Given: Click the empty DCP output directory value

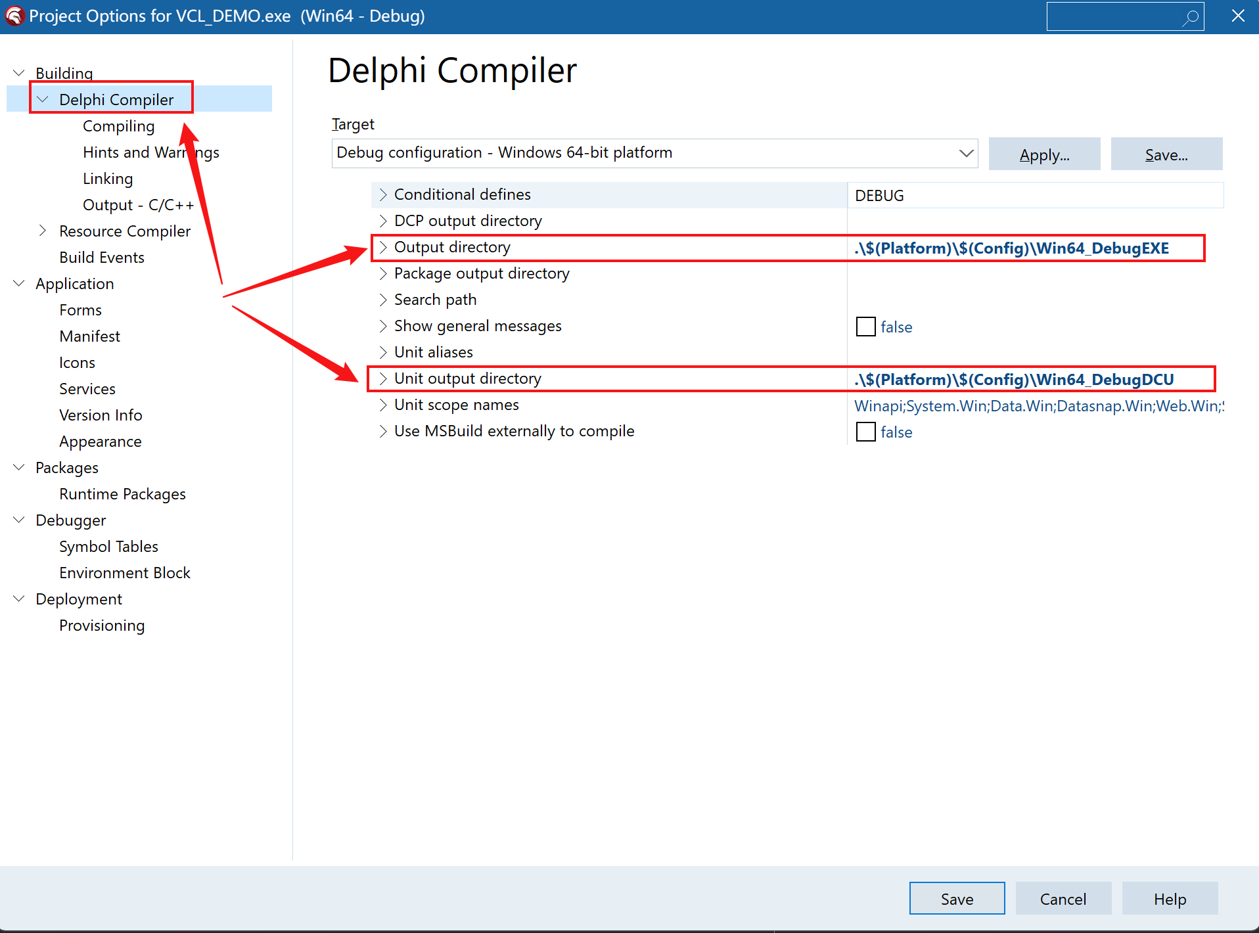Looking at the screenshot, I should pyautogui.click(x=1035, y=221).
